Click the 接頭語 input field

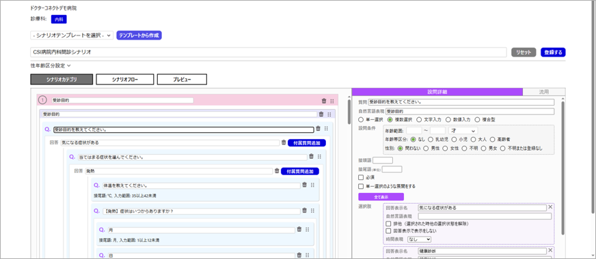[383, 160]
